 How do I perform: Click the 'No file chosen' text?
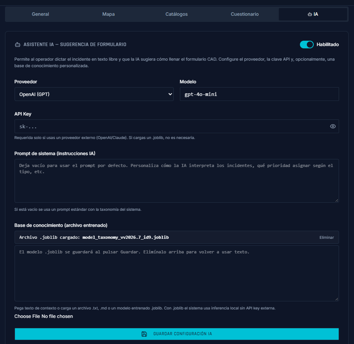[x=57, y=316]
